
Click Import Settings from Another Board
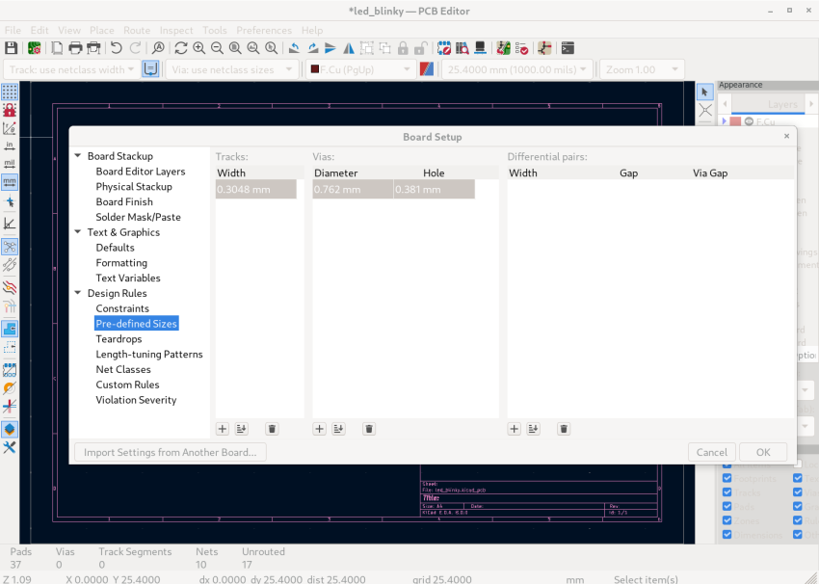coord(170,451)
